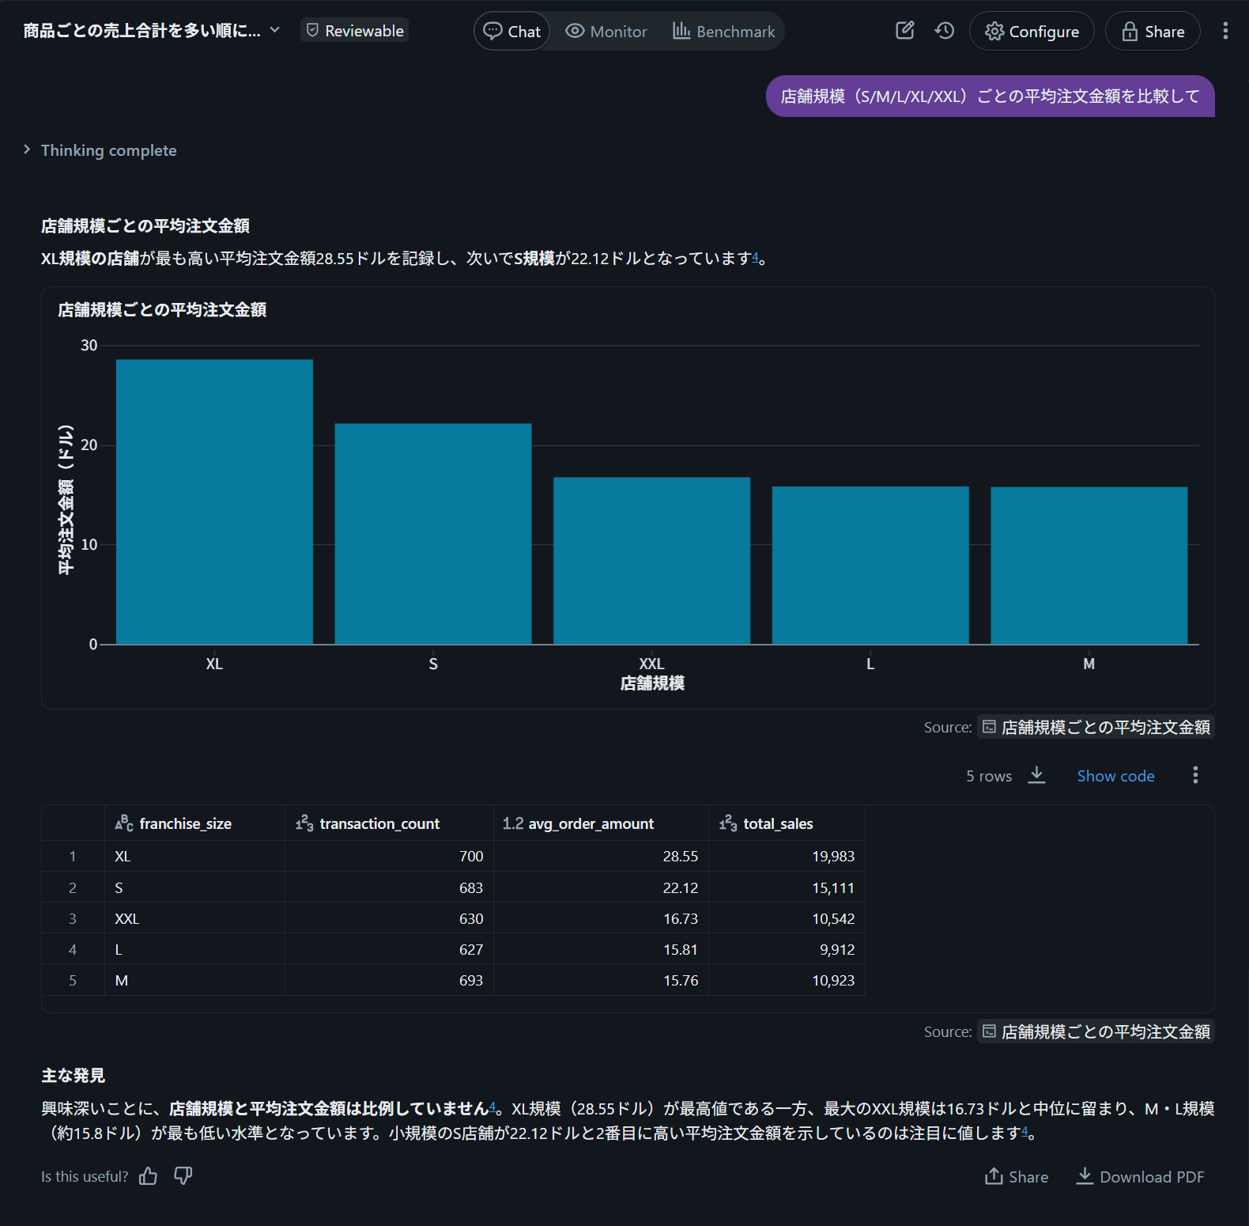Click the Download PDF button
This screenshot has height=1226, width=1249.
pyautogui.click(x=1140, y=1177)
